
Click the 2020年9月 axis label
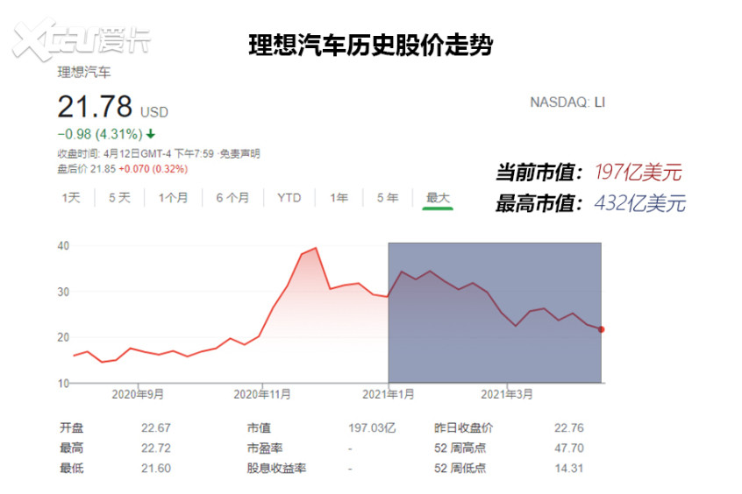[x=138, y=394]
